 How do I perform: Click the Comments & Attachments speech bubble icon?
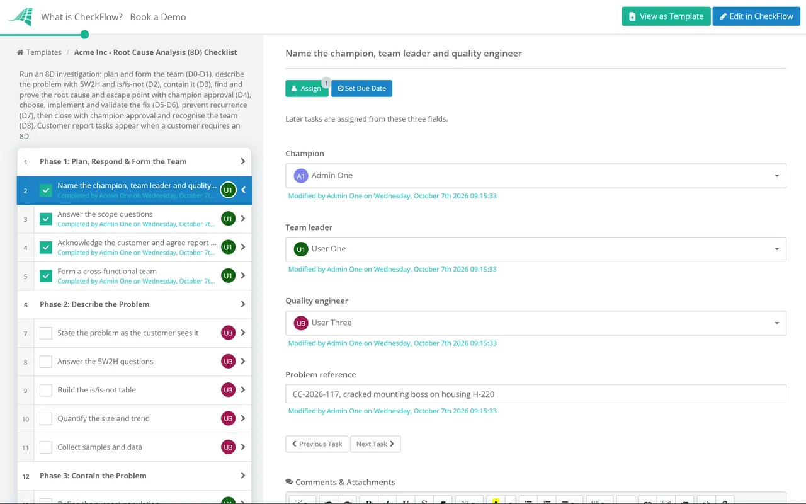[x=289, y=482]
